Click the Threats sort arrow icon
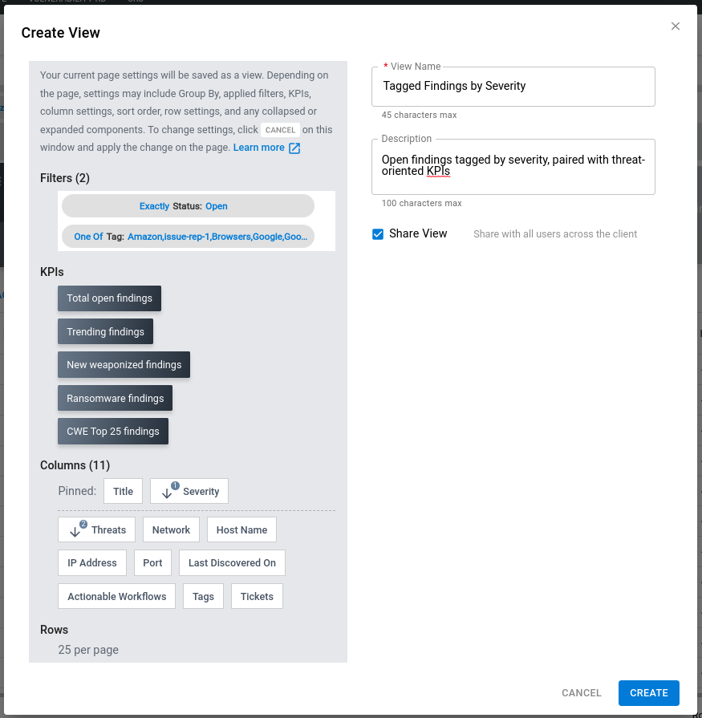The height and width of the screenshot is (718, 702). pos(75,530)
